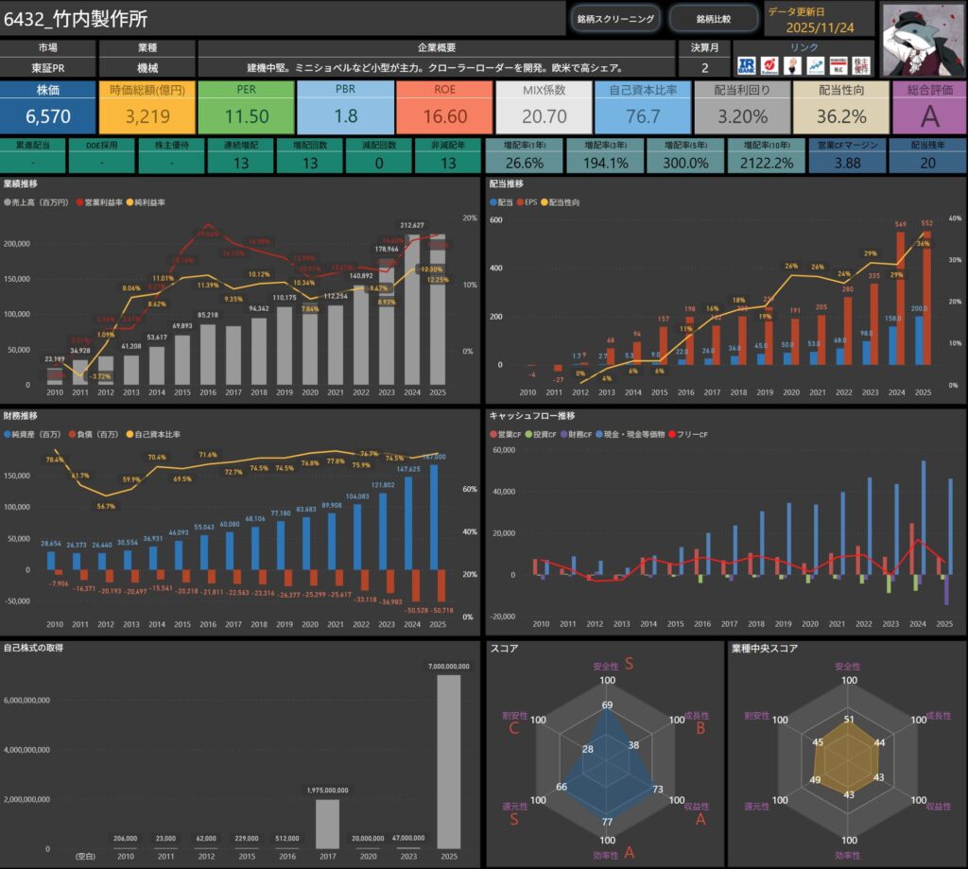Open the blue line-chart link icon
968x869 pixels.
(814, 66)
